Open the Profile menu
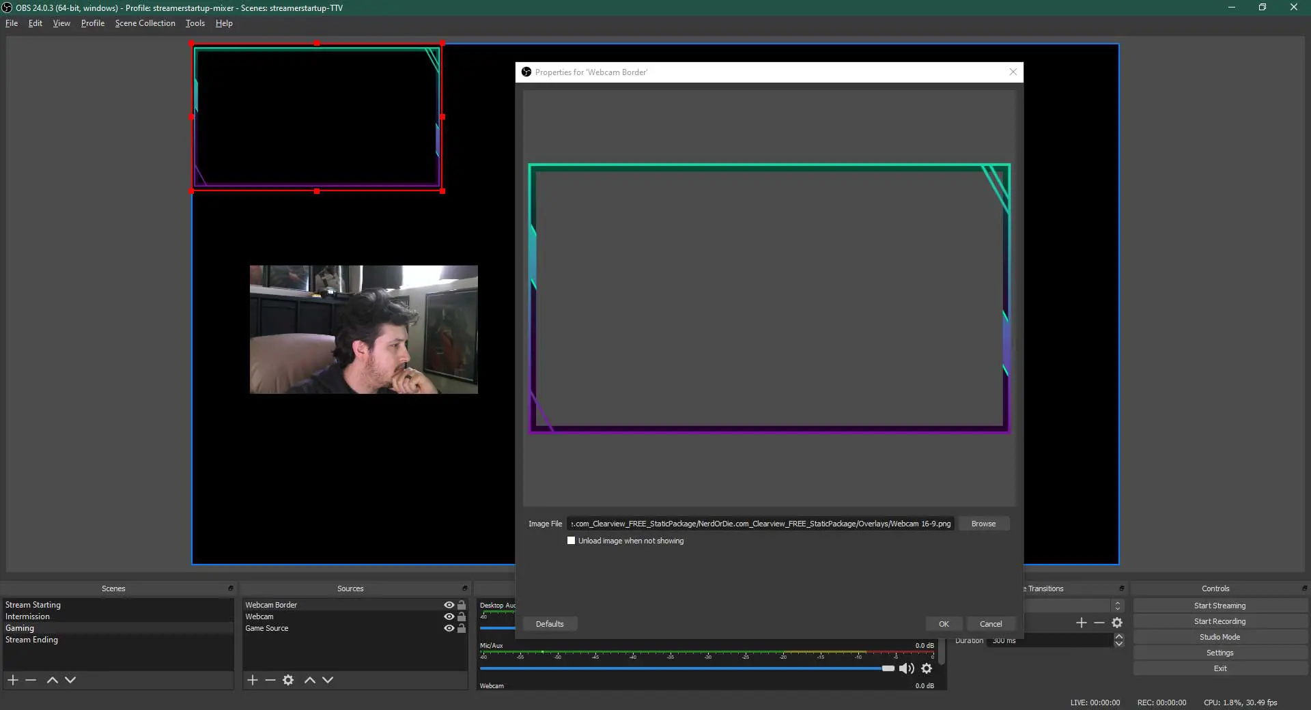This screenshot has height=710, width=1311. click(x=93, y=23)
